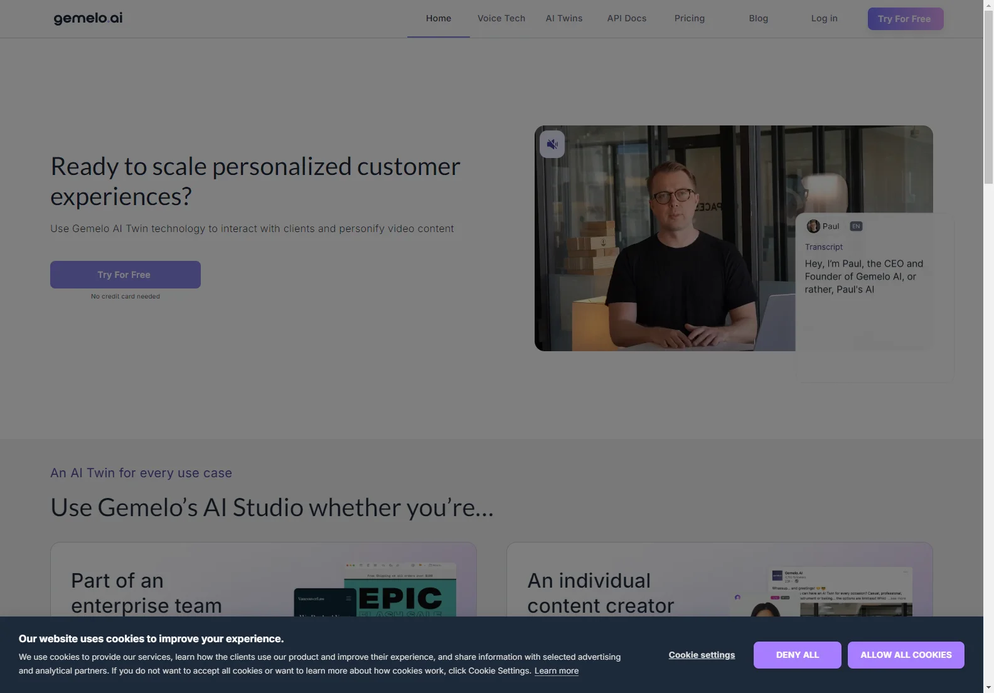Click the Transcript label
The width and height of the screenshot is (994, 693).
[x=824, y=247]
